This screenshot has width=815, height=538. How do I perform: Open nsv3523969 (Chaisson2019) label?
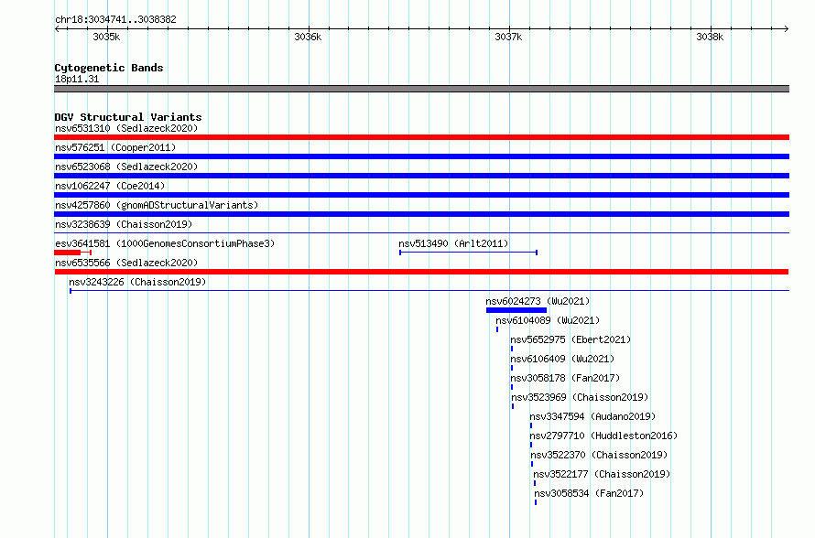580,397
